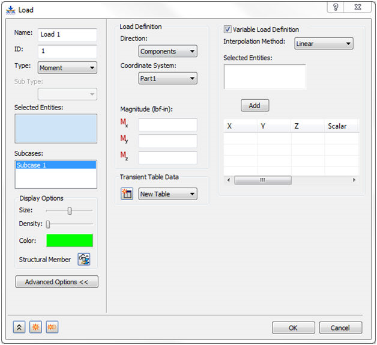This screenshot has height=345, width=377.
Task: Click the My magnitude input field
Action: pos(168,141)
